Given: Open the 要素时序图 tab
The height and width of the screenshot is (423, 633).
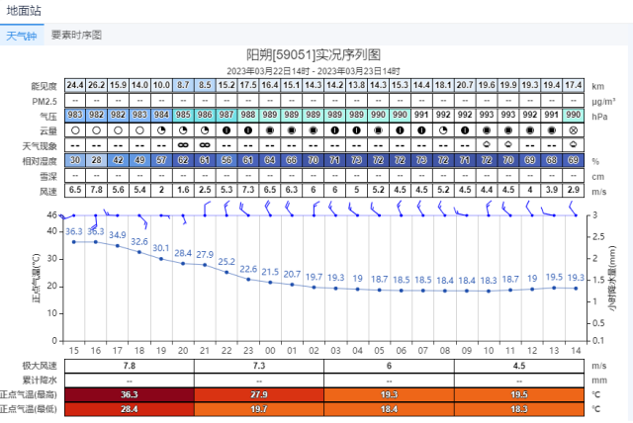Looking at the screenshot, I should tap(76, 36).
